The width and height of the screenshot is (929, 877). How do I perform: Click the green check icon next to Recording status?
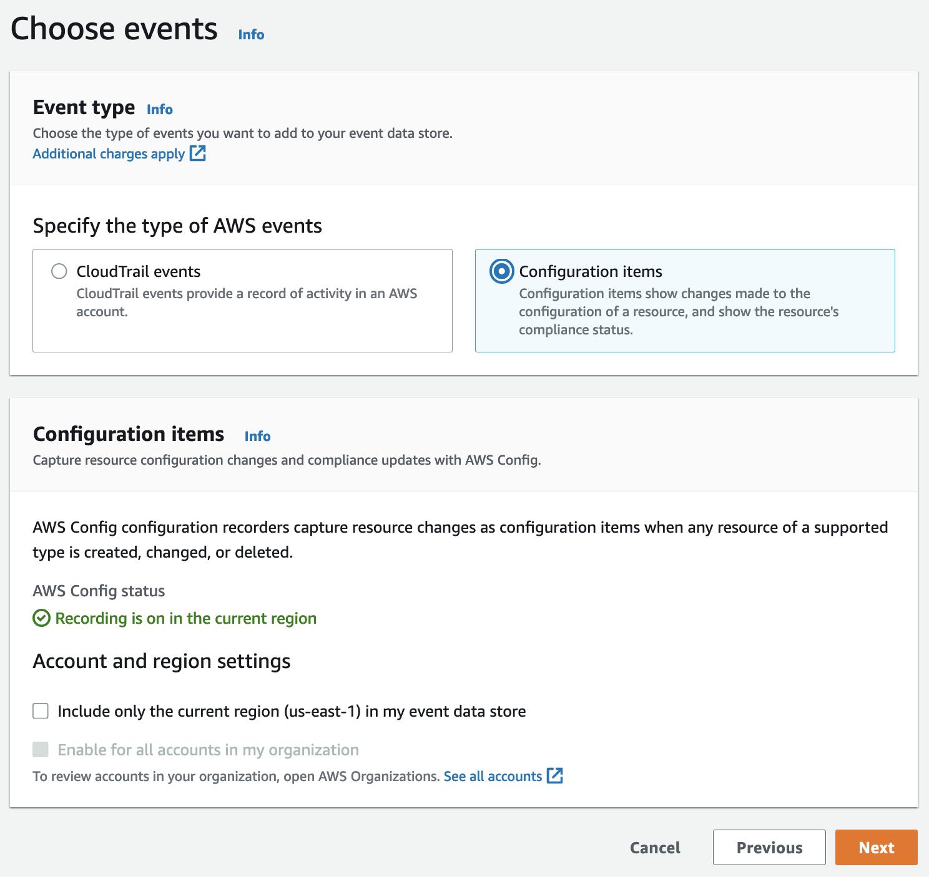[41, 618]
